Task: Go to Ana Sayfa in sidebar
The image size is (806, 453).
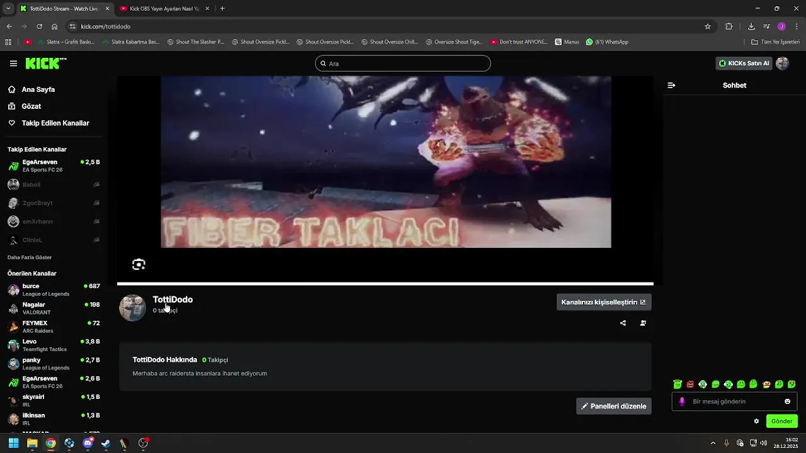Action: pos(32,90)
